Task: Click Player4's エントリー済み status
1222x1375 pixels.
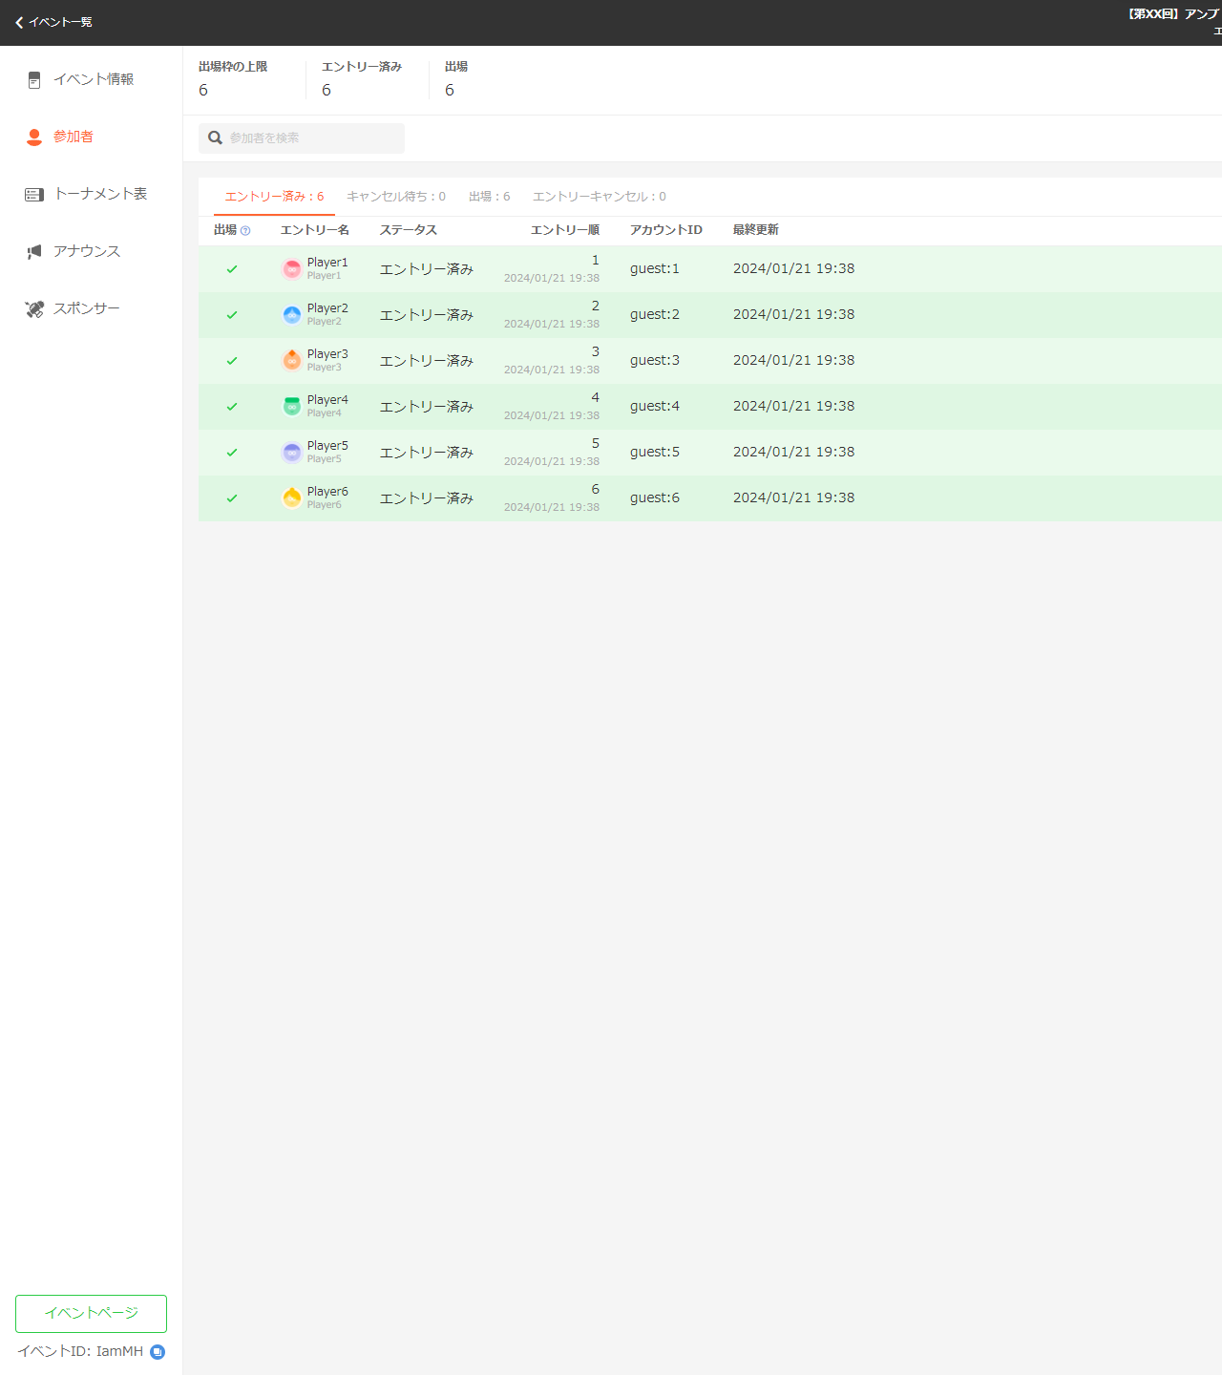Action: pos(427,407)
